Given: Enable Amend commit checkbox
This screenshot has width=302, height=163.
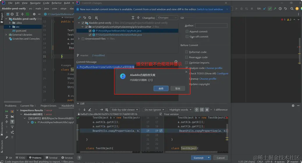Looking at the screenshot, I should (x=187, y=31).
